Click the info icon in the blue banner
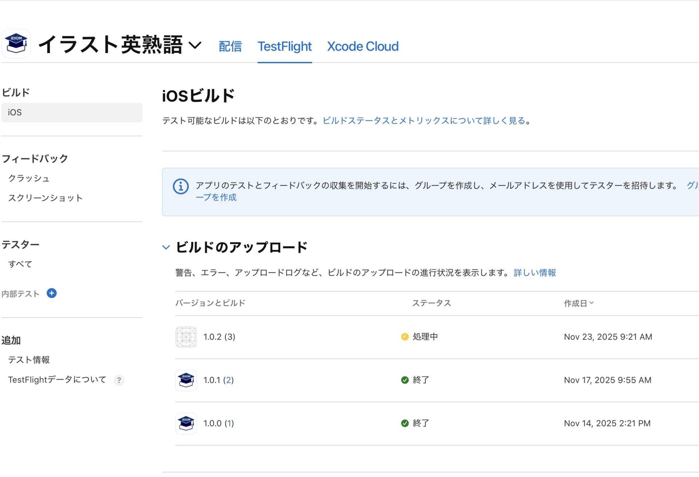The image size is (699, 477). coord(181,187)
